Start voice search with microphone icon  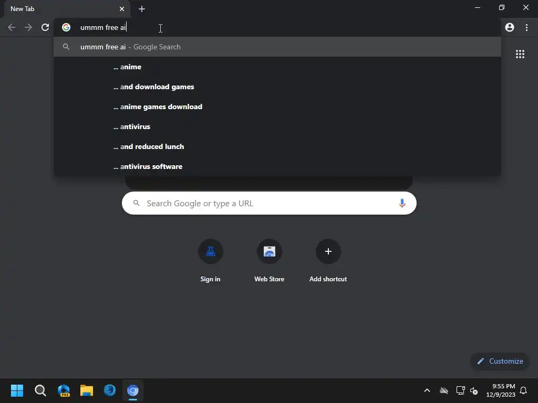402,203
